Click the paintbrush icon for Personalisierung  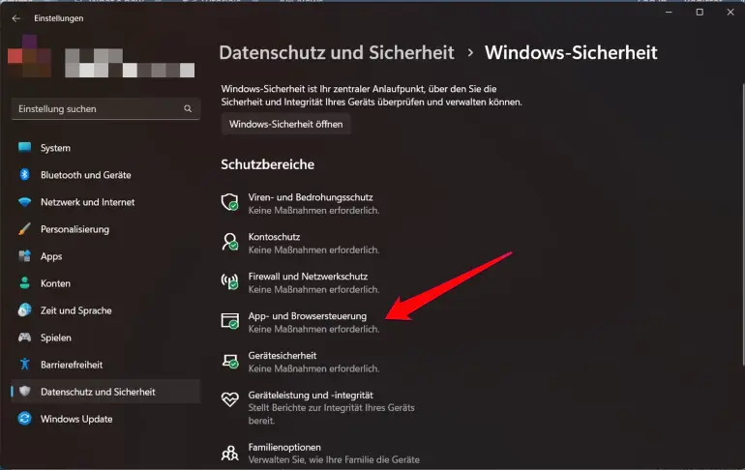coord(25,229)
